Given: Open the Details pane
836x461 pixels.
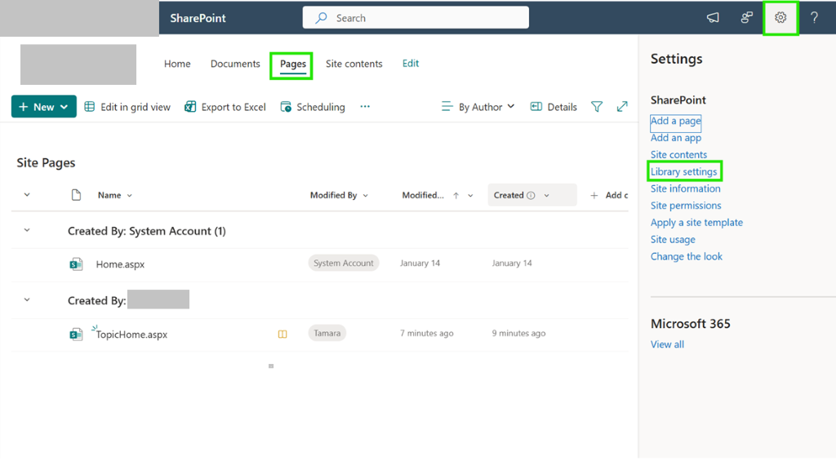Looking at the screenshot, I should point(554,107).
